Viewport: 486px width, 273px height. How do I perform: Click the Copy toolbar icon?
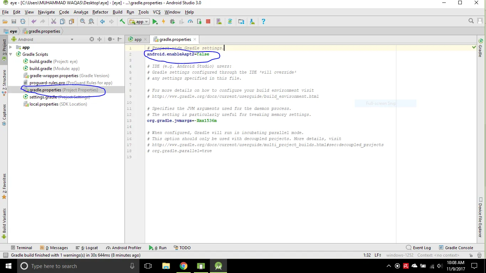(x=63, y=22)
